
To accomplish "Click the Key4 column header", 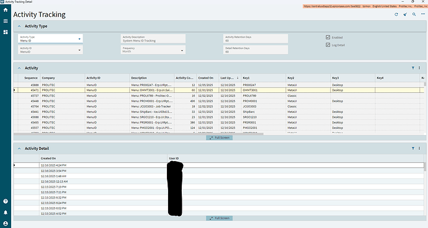I will pyautogui.click(x=398, y=77).
